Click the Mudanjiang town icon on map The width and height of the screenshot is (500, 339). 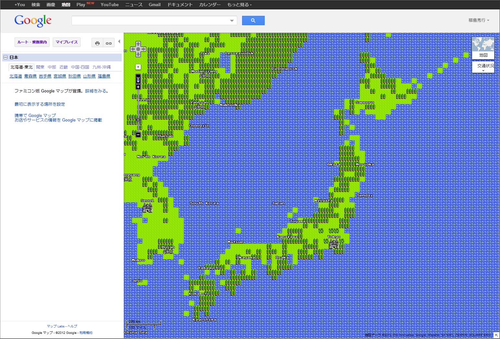coord(204,76)
